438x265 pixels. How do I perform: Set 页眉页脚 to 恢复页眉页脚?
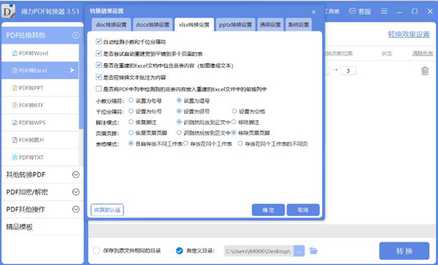pos(131,133)
